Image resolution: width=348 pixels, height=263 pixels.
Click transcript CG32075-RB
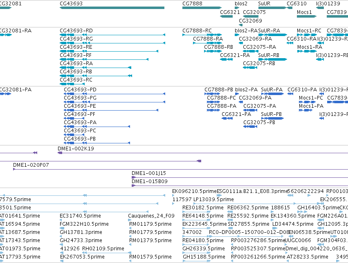(259, 63)
